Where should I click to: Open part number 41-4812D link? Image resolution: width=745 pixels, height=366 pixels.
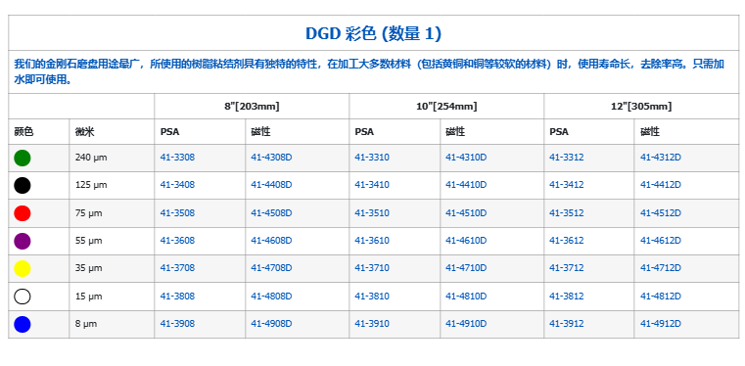[x=661, y=297]
